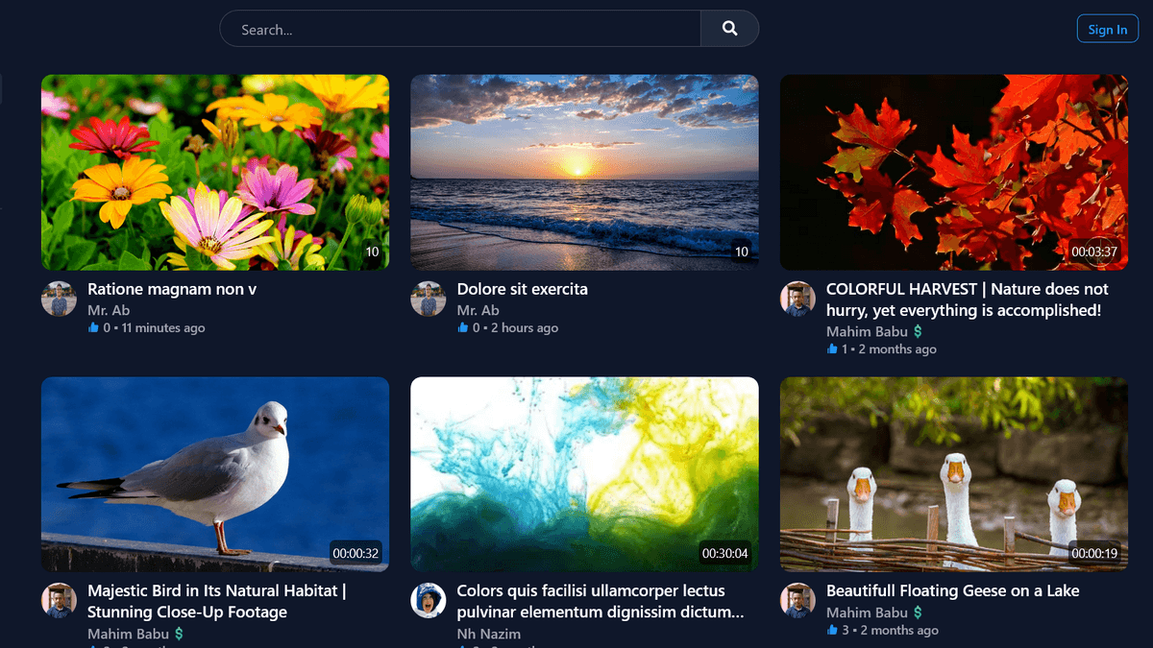Click the '10' badge on flowers thumbnail
The image size is (1153, 648).
[x=372, y=252]
